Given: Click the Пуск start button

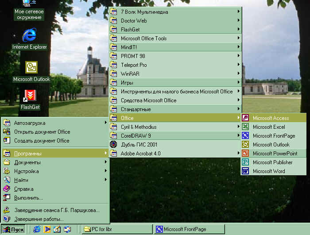Looking at the screenshot, I should pos(13,229).
